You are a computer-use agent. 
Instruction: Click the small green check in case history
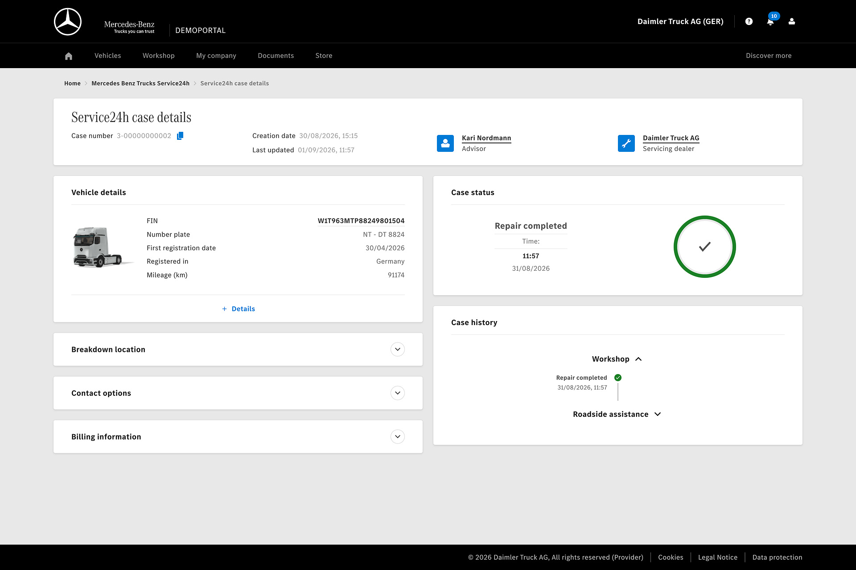[618, 378]
